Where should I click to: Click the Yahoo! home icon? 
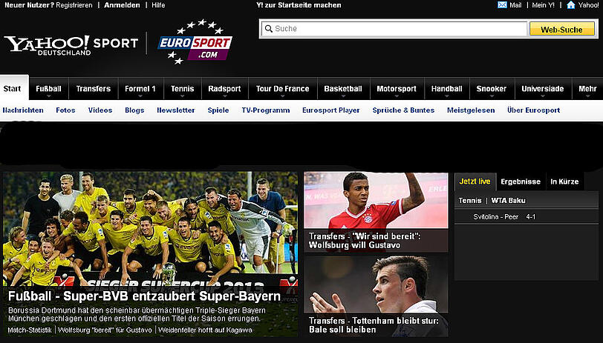point(571,5)
